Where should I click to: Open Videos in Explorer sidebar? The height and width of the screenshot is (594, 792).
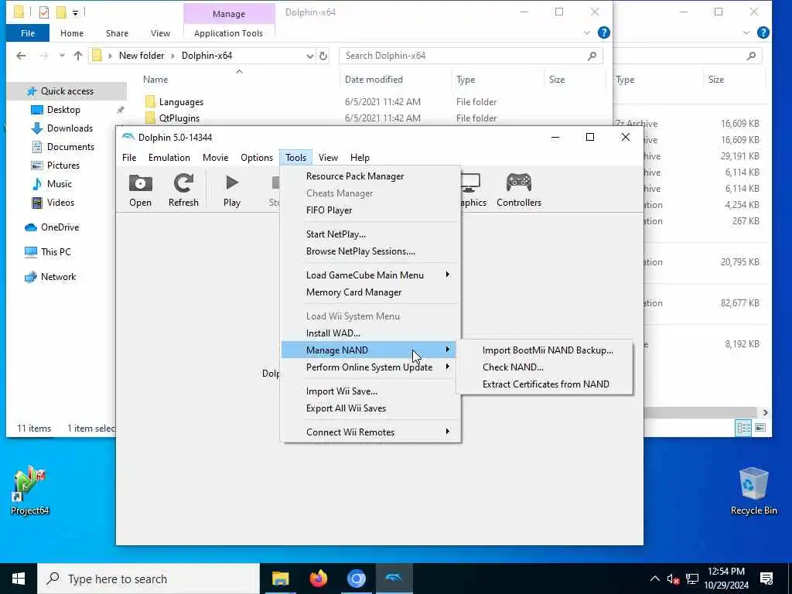click(60, 203)
